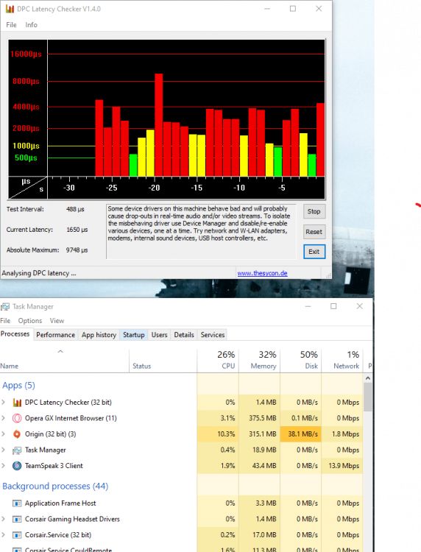The height and width of the screenshot is (552, 421).
Task: Select the Opera GX Internet Browser icon
Action: [x=17, y=418]
